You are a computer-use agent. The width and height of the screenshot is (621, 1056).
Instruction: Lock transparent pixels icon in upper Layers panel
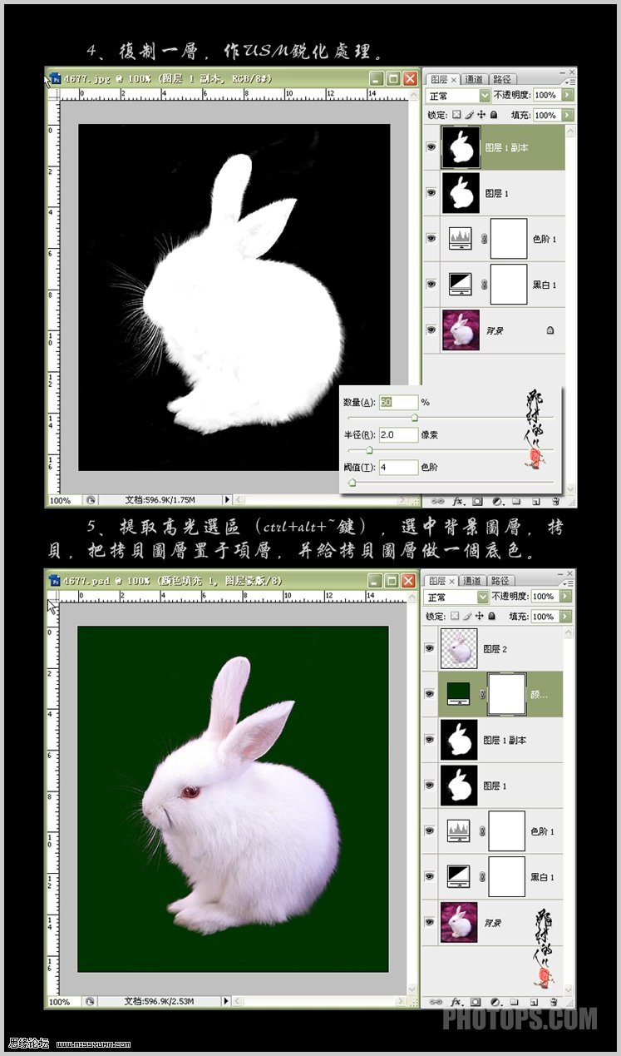click(x=456, y=115)
